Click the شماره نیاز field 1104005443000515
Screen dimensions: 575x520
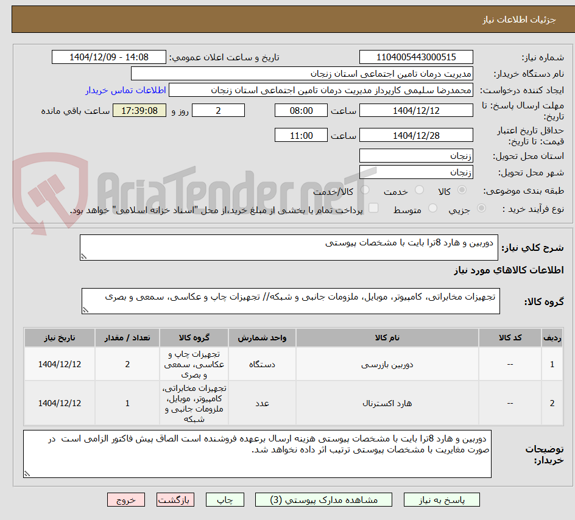[416, 57]
